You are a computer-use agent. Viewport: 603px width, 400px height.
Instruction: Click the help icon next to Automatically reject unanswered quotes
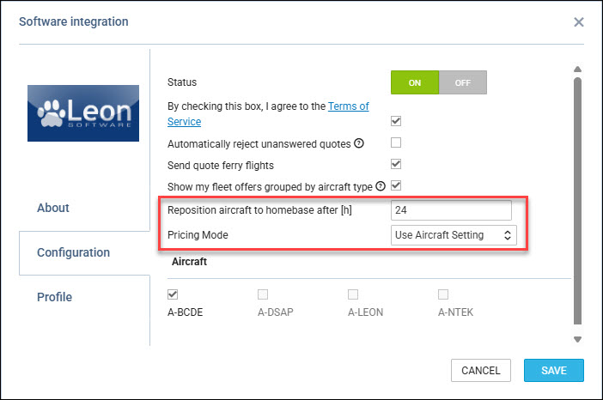tap(359, 143)
